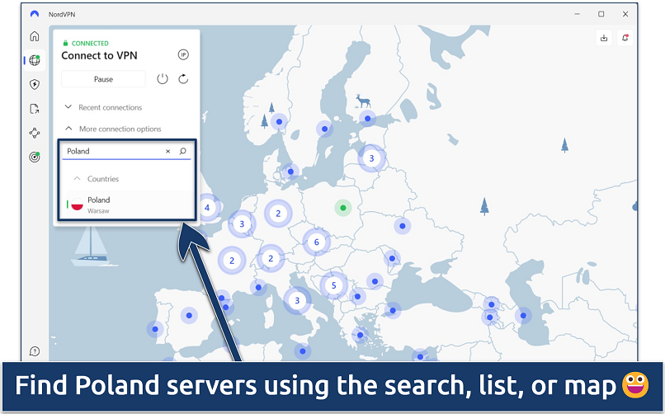The width and height of the screenshot is (665, 414).
Task: Click the IP info icon
Action: point(183,54)
